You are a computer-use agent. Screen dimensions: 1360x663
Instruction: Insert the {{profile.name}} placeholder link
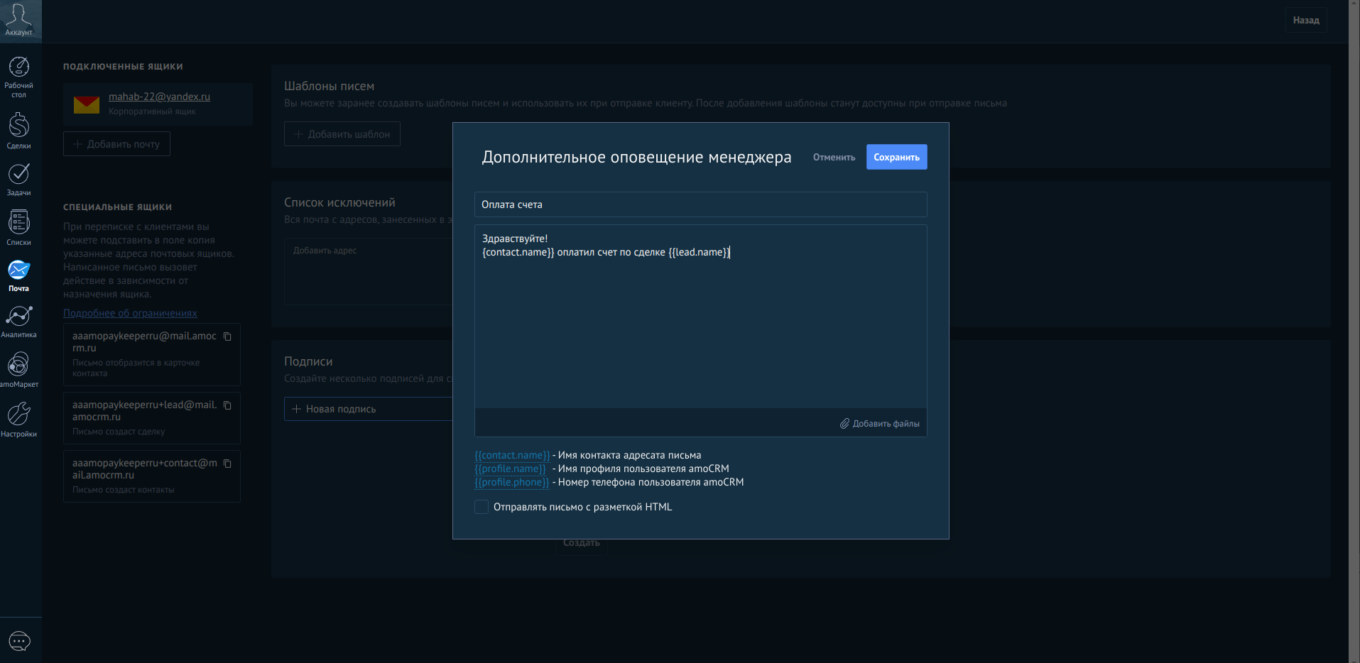[510, 469]
